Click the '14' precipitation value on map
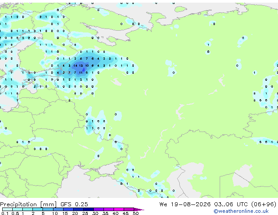The height and width of the screenshot is (215, 278). tap(75, 66)
